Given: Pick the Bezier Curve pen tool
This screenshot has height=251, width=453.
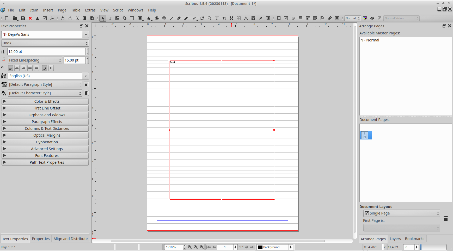Looking at the screenshot, I should coord(179,18).
